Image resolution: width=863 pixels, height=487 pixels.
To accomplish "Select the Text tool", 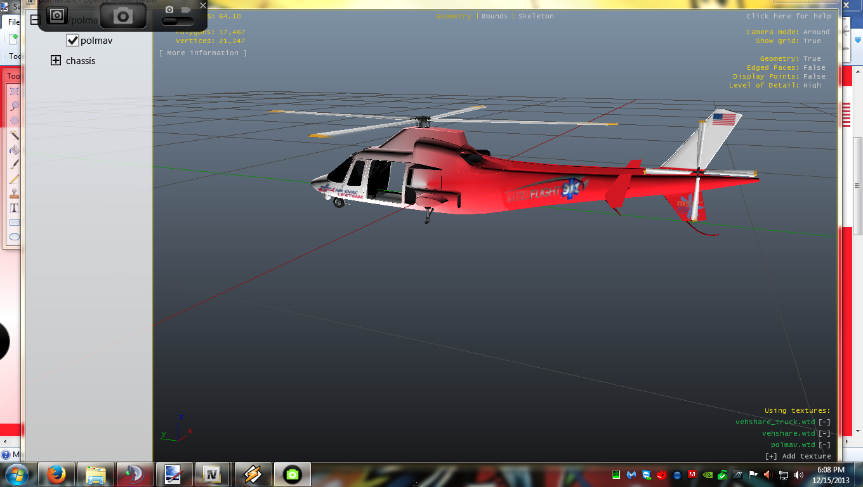I will (x=14, y=208).
